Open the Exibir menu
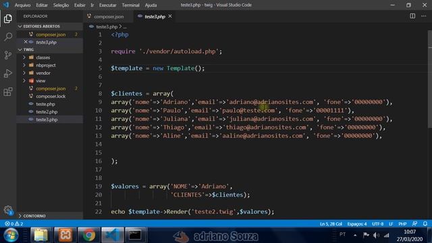The width and height of the screenshot is (432, 243). pyautogui.click(x=80, y=5)
